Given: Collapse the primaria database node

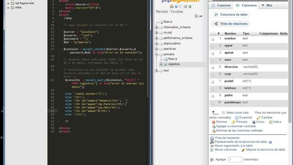Looking at the screenshot, I should pyautogui.click(x=157, y=55).
